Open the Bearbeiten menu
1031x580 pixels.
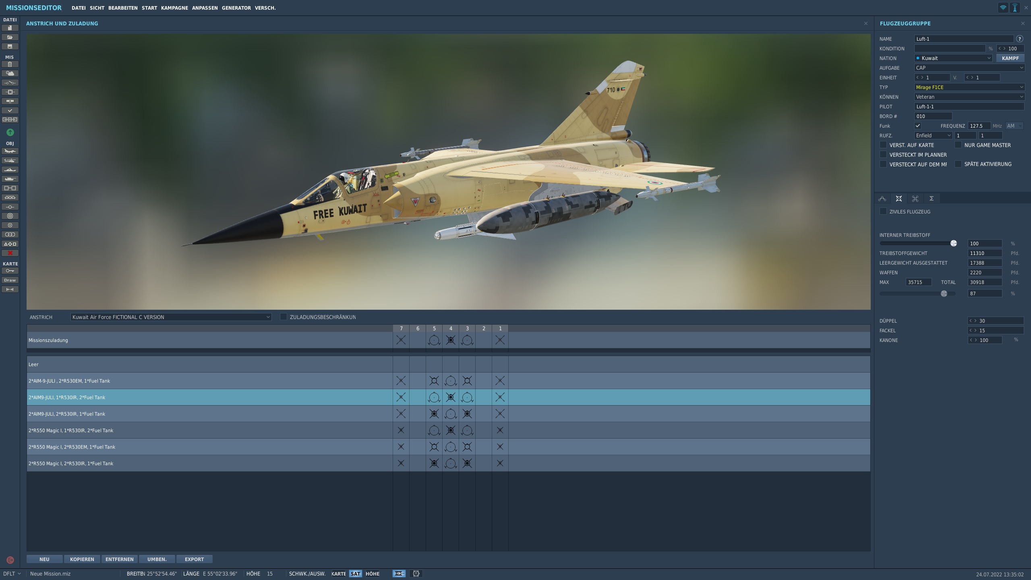click(123, 8)
